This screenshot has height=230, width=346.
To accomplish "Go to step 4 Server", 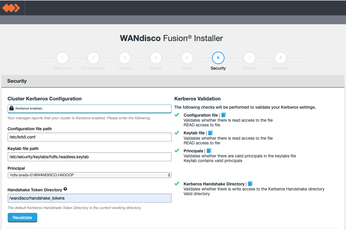I will [156, 58].
